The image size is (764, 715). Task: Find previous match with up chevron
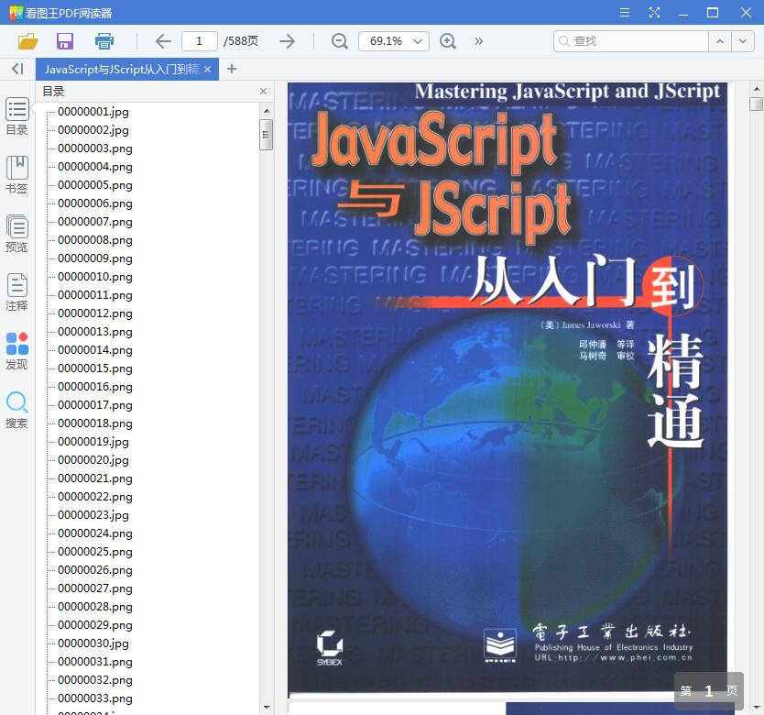pos(720,41)
